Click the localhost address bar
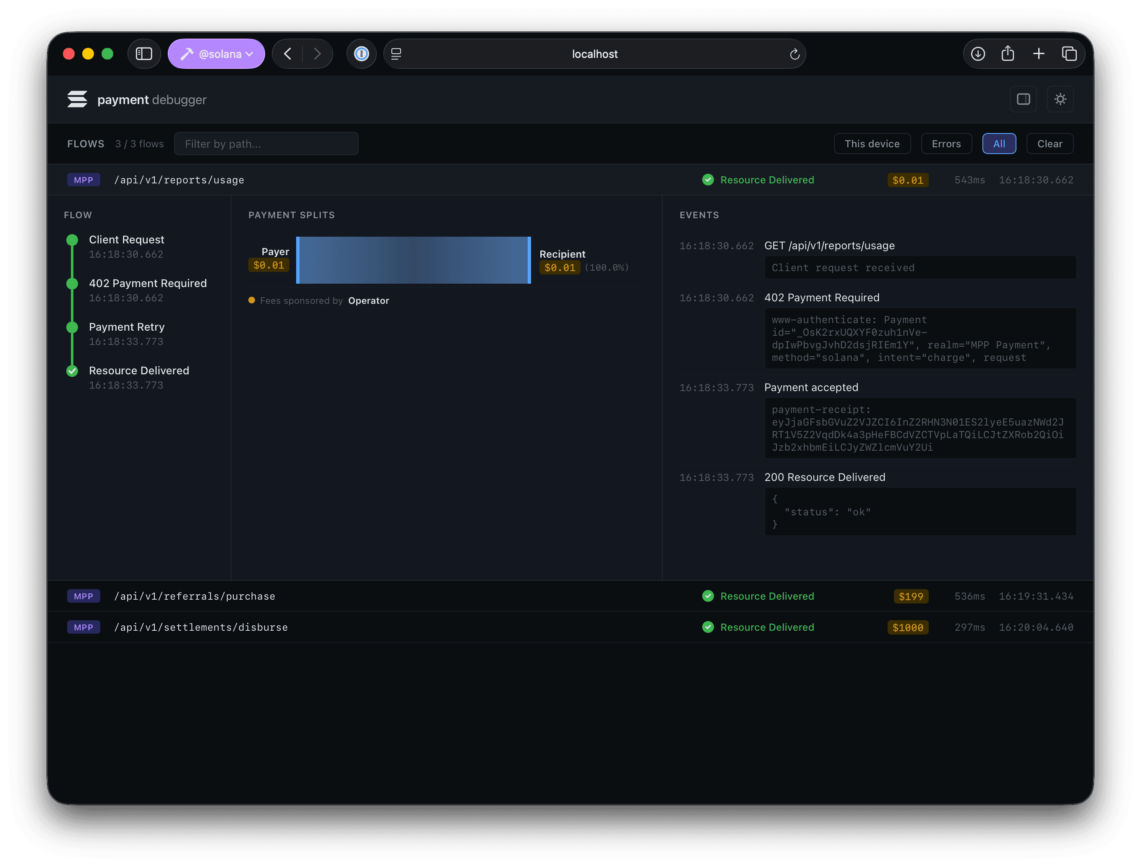Image resolution: width=1141 pixels, height=867 pixels. (x=595, y=54)
